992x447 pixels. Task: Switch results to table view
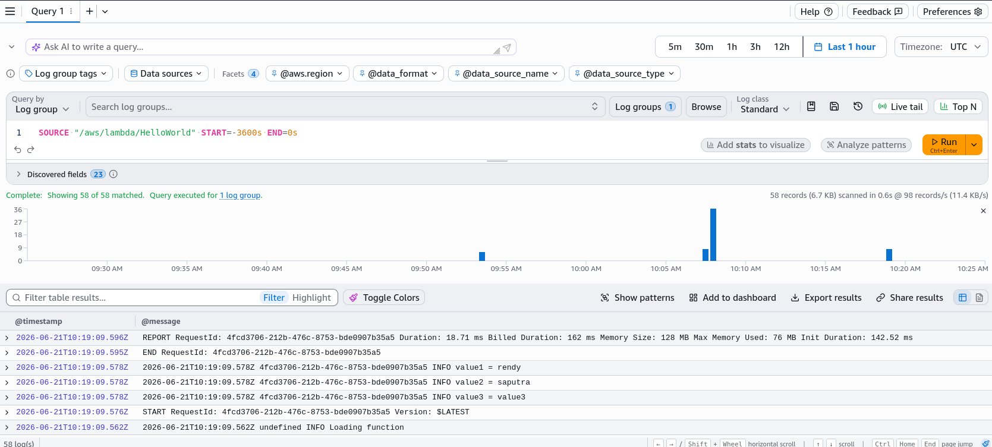point(963,298)
